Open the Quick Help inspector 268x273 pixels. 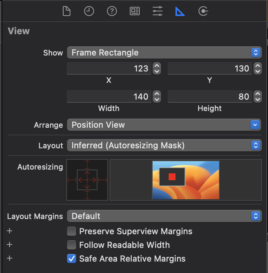pos(112,11)
